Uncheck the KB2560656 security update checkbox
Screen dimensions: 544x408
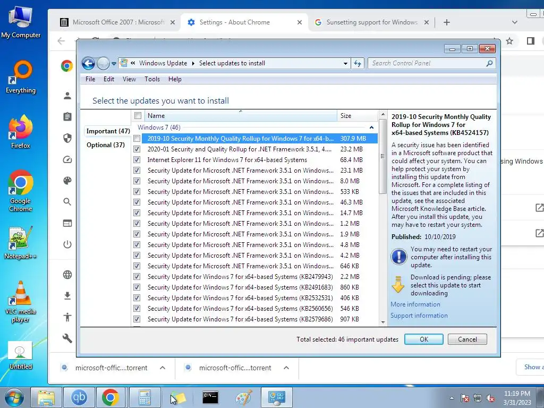(137, 309)
